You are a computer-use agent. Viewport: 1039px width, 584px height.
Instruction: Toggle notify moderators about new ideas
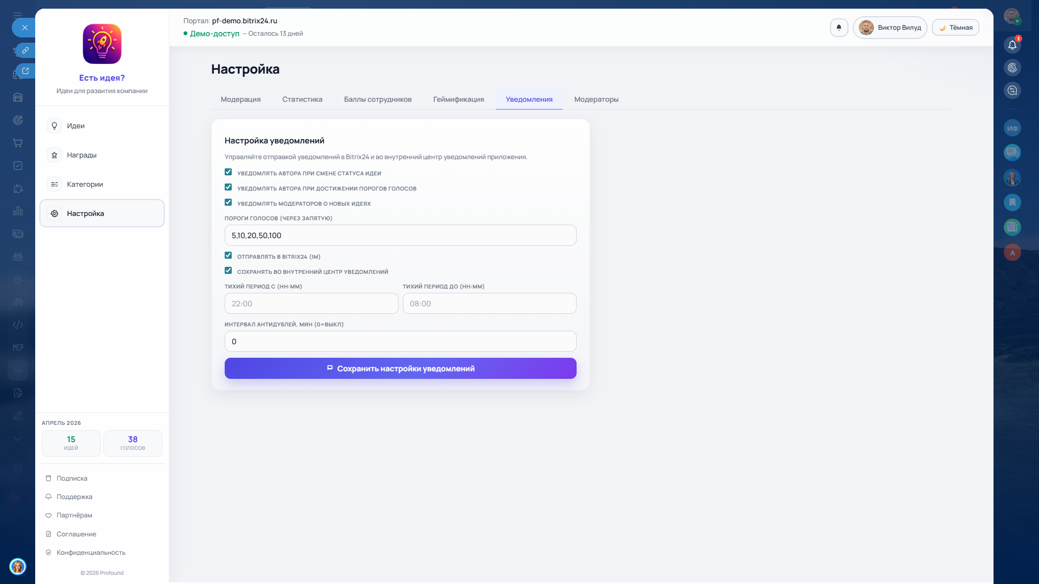(228, 202)
